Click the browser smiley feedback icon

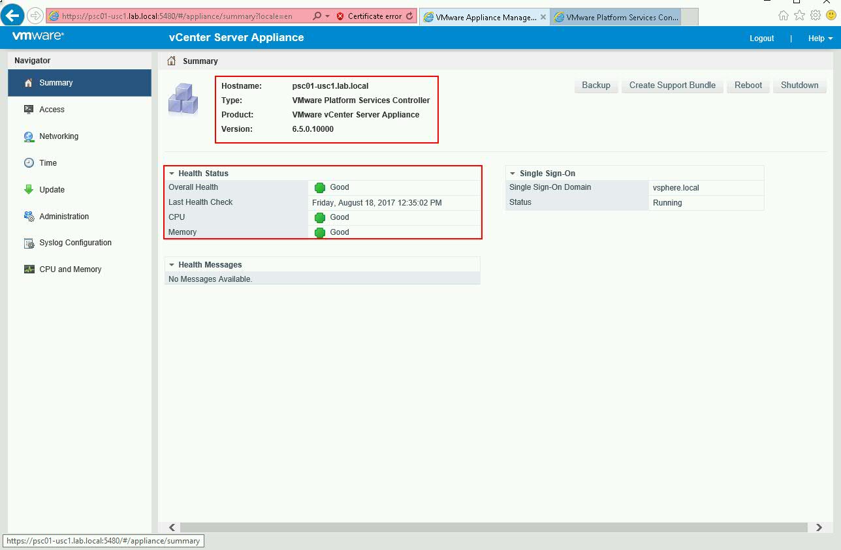coord(831,16)
